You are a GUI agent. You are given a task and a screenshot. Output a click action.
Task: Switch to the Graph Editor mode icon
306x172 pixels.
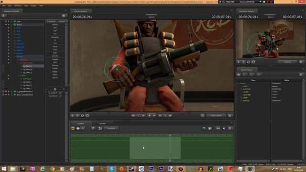(83, 129)
